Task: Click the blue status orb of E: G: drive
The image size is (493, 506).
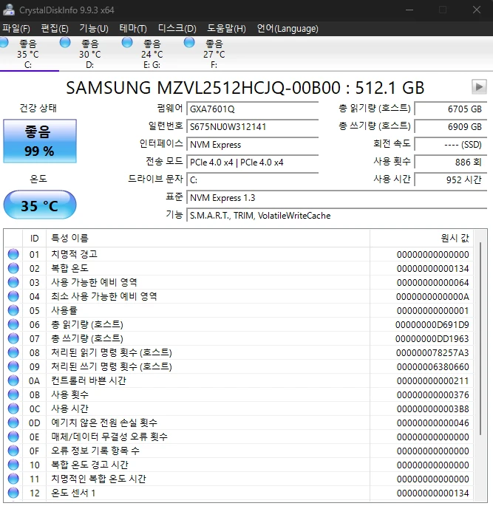Action: click(x=127, y=42)
